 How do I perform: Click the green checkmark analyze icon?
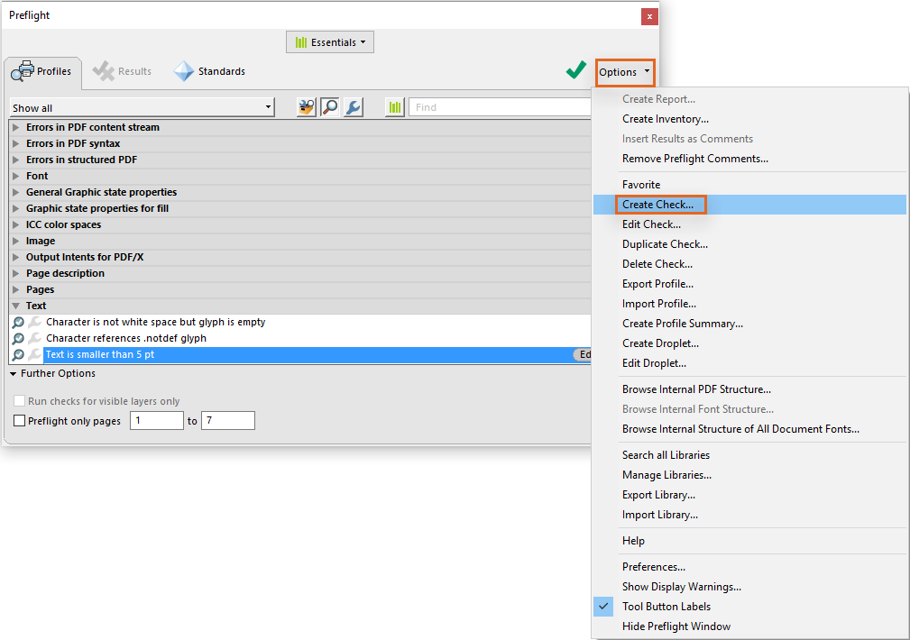click(x=575, y=69)
